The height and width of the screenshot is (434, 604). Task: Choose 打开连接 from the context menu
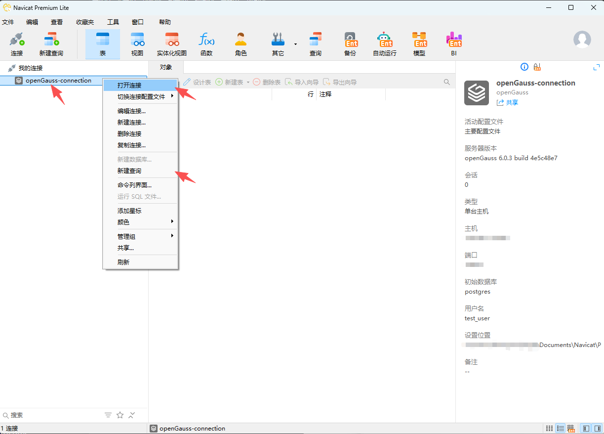click(x=140, y=86)
